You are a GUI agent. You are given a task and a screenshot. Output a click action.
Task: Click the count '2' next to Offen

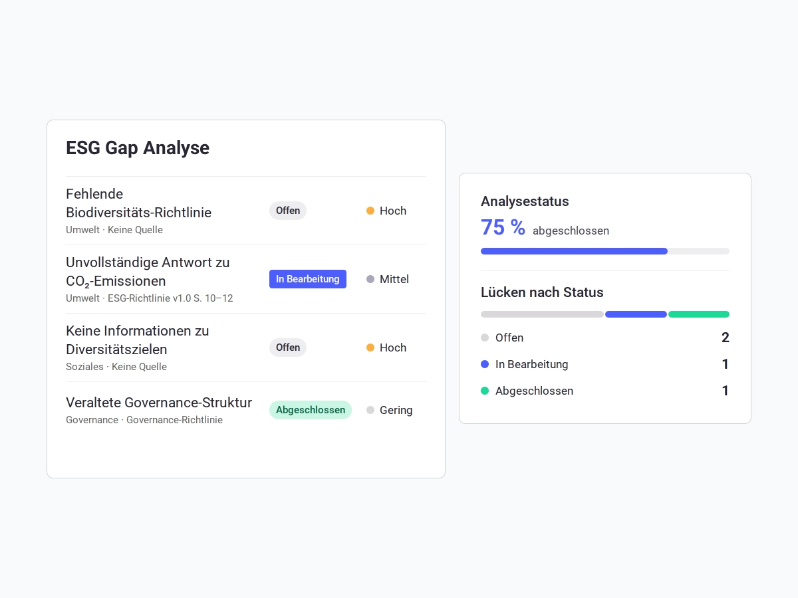[726, 338]
